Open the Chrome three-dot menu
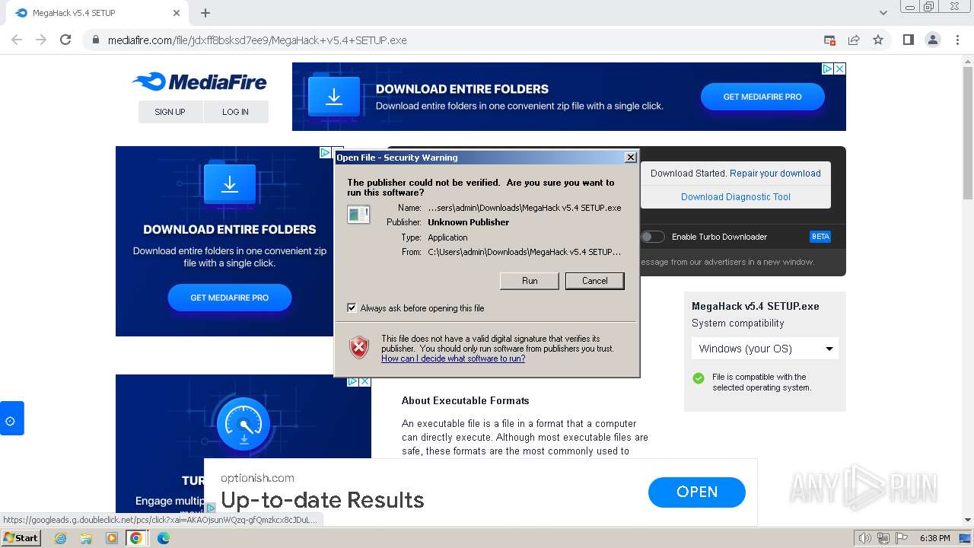The image size is (974, 548). [956, 40]
